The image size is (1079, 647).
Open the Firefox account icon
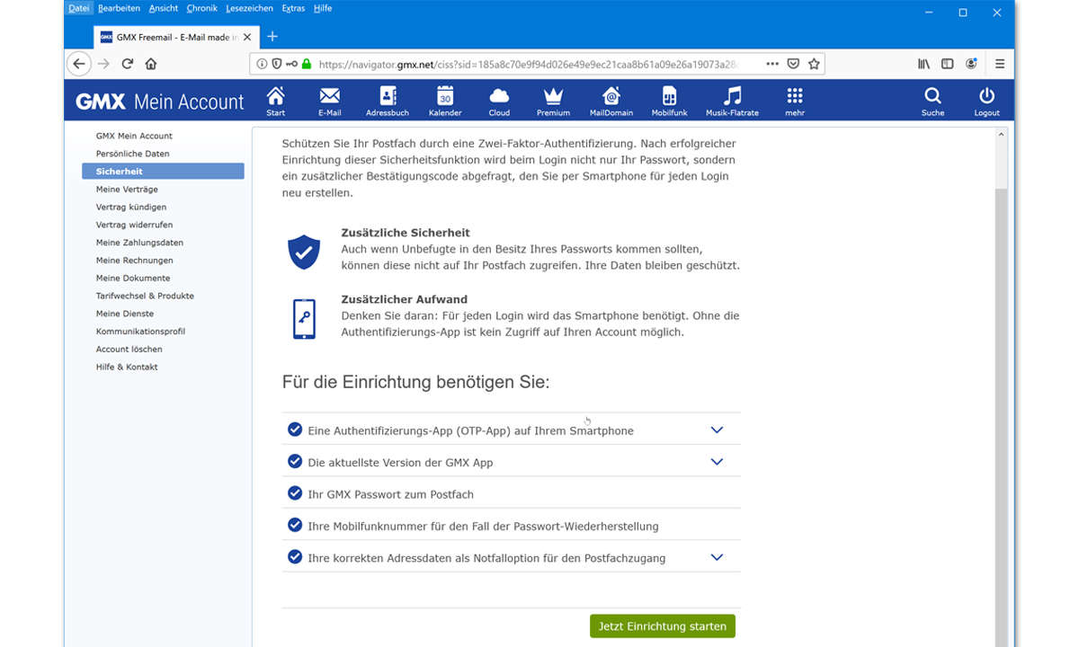pos(971,64)
